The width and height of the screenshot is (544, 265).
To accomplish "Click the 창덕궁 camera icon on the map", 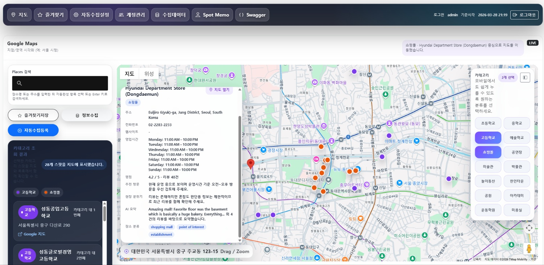I will tap(206, 70).
